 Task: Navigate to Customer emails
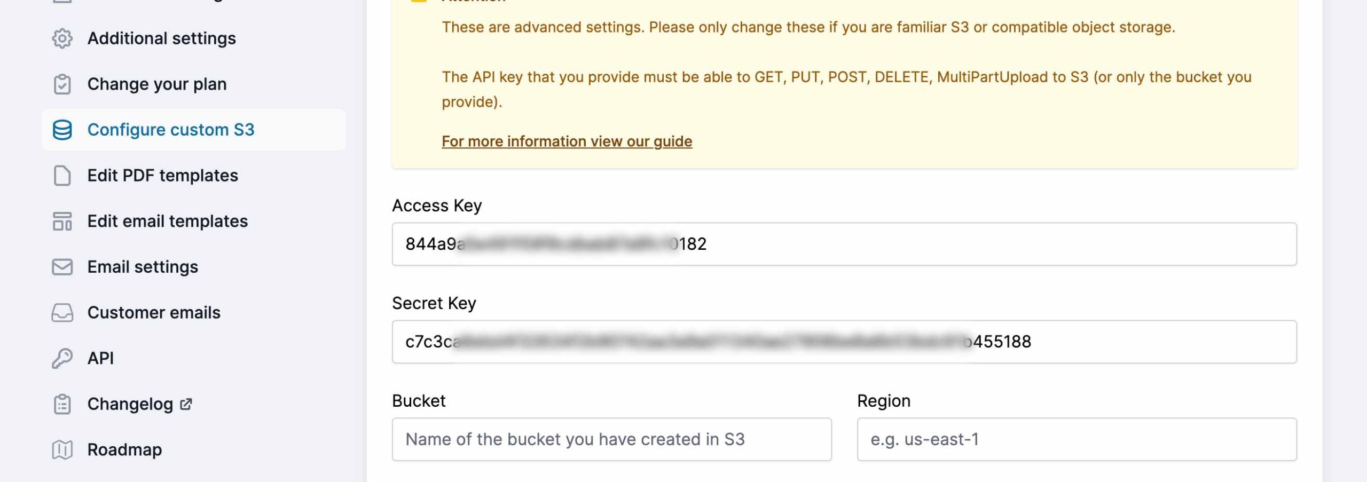[154, 313]
